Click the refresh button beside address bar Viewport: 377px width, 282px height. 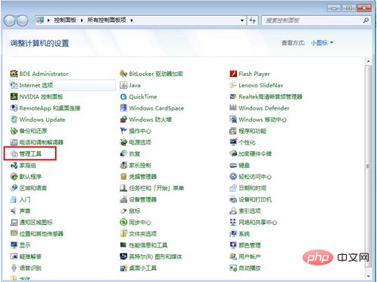tap(252, 20)
